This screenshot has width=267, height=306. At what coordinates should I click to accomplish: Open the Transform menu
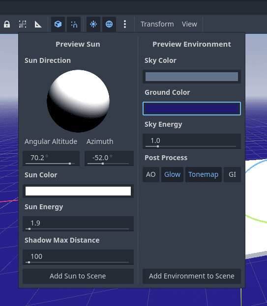(157, 24)
